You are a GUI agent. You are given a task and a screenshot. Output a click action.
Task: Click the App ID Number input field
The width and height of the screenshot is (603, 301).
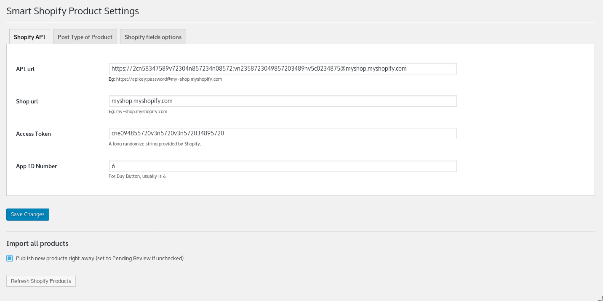283,166
